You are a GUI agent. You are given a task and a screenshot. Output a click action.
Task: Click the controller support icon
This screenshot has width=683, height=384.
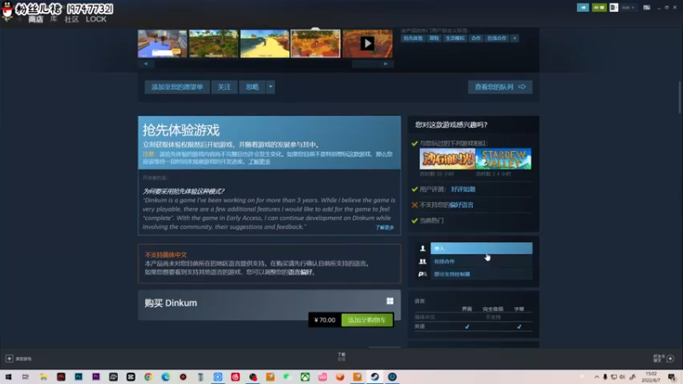pos(422,274)
